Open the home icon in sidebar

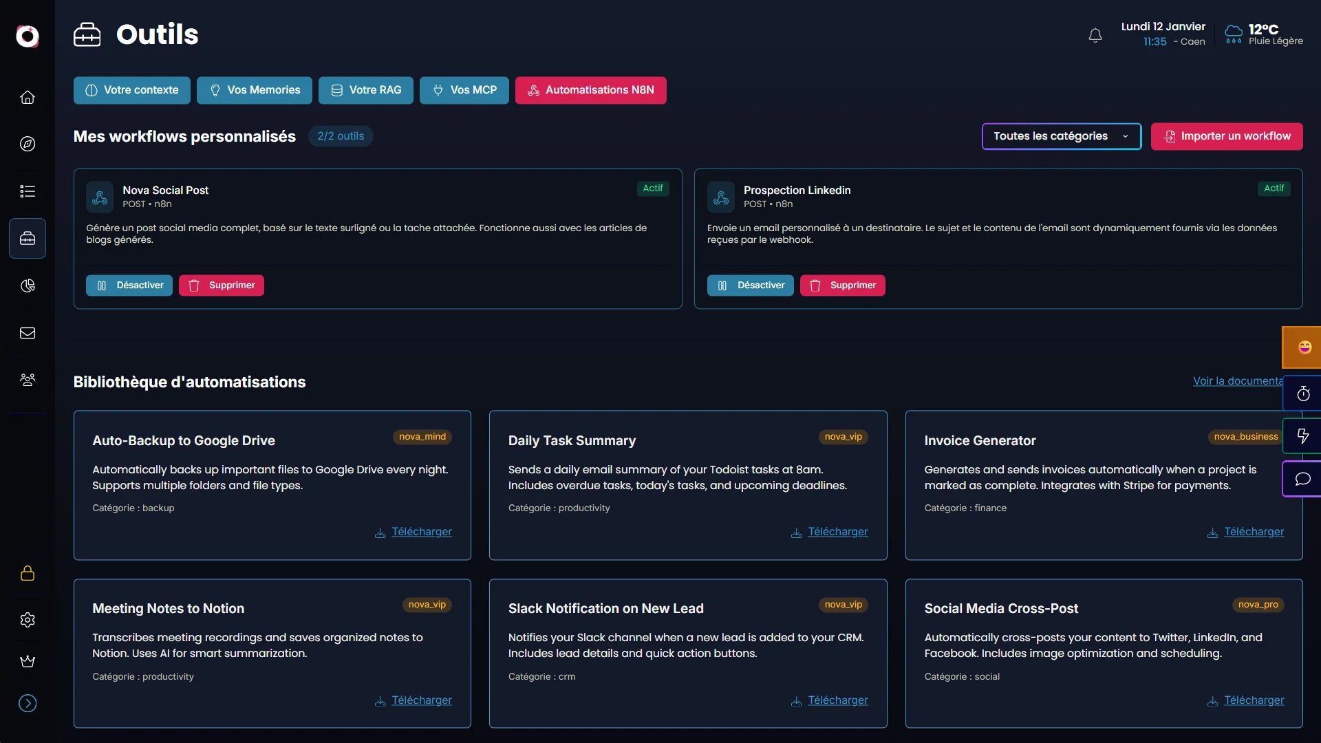click(28, 97)
